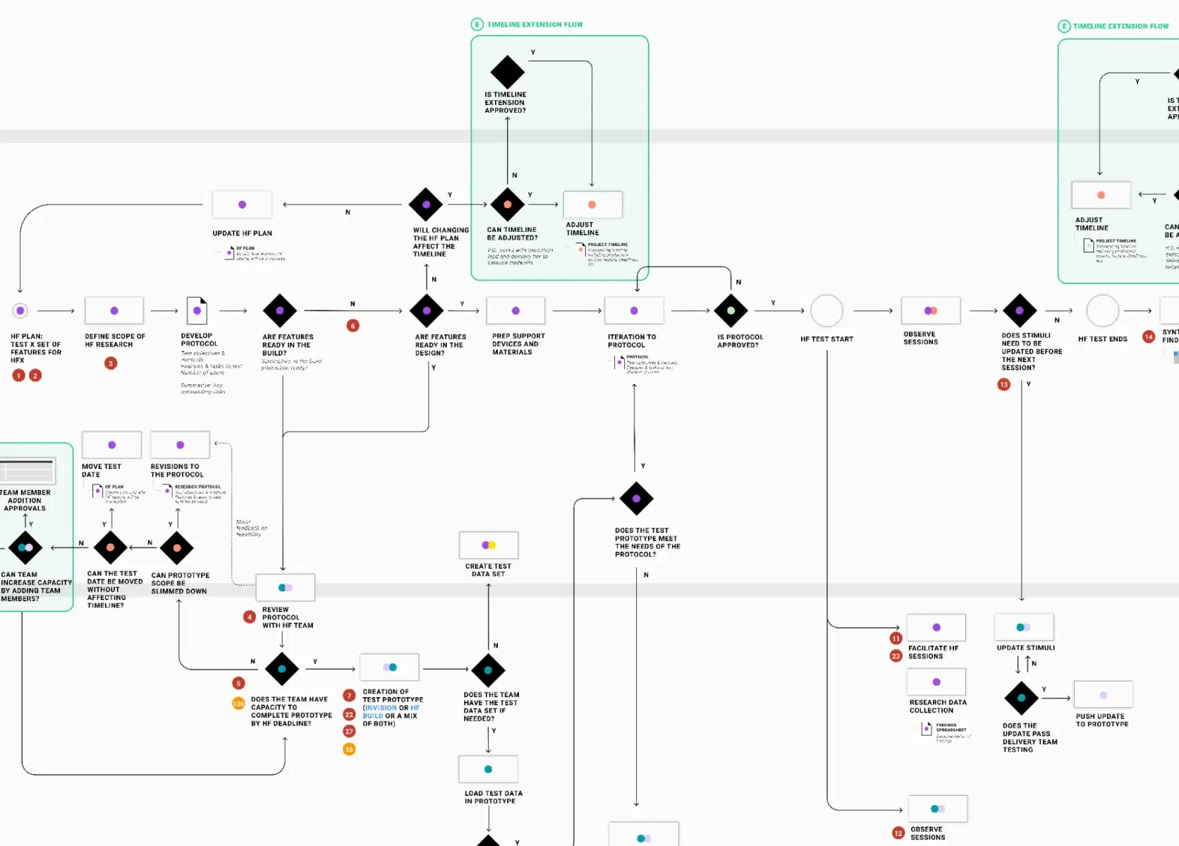This screenshot has width=1179, height=846.
Task: Select the purple dot inside Define Scope of HF Research
Action: click(114, 310)
